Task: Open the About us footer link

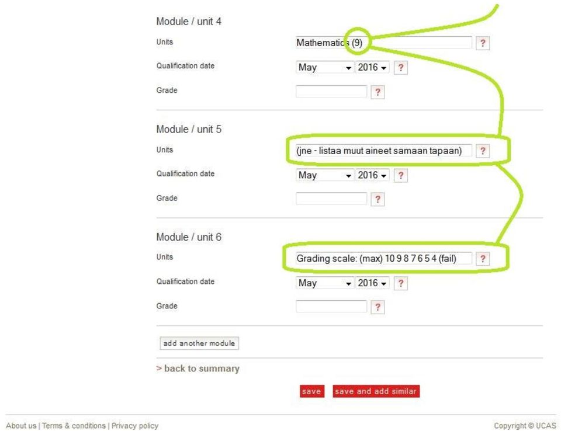Action: click(21, 426)
